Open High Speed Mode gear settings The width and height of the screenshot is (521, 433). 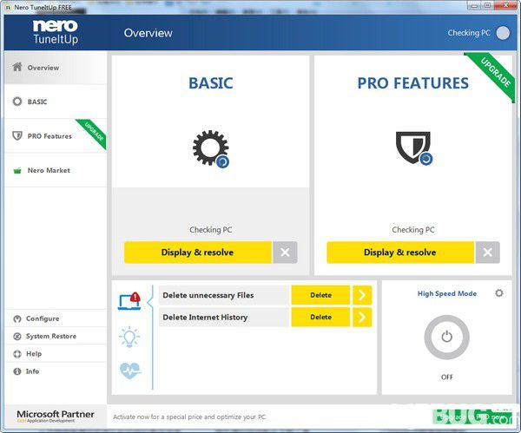(499, 293)
